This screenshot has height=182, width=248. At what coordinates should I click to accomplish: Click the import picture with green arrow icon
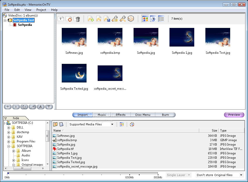(x=91, y=19)
